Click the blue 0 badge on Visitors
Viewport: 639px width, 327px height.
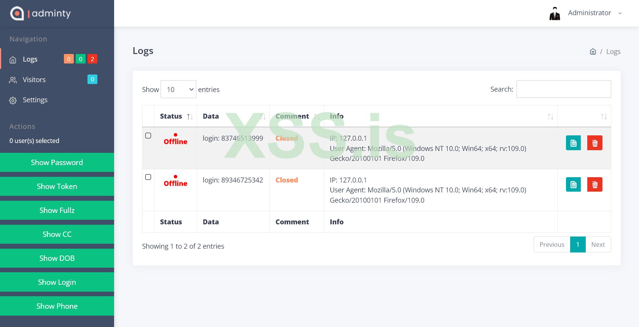click(92, 79)
